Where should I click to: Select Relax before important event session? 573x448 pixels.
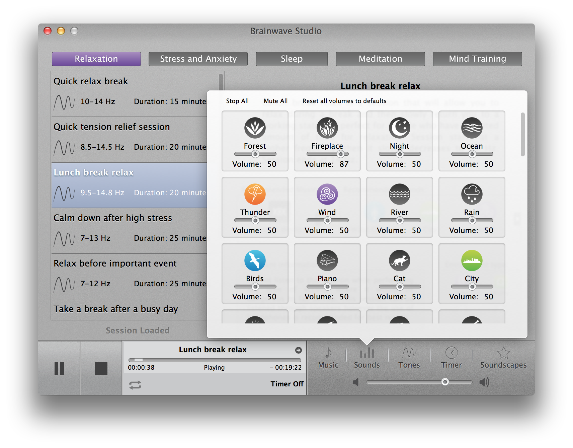pyautogui.click(x=129, y=276)
